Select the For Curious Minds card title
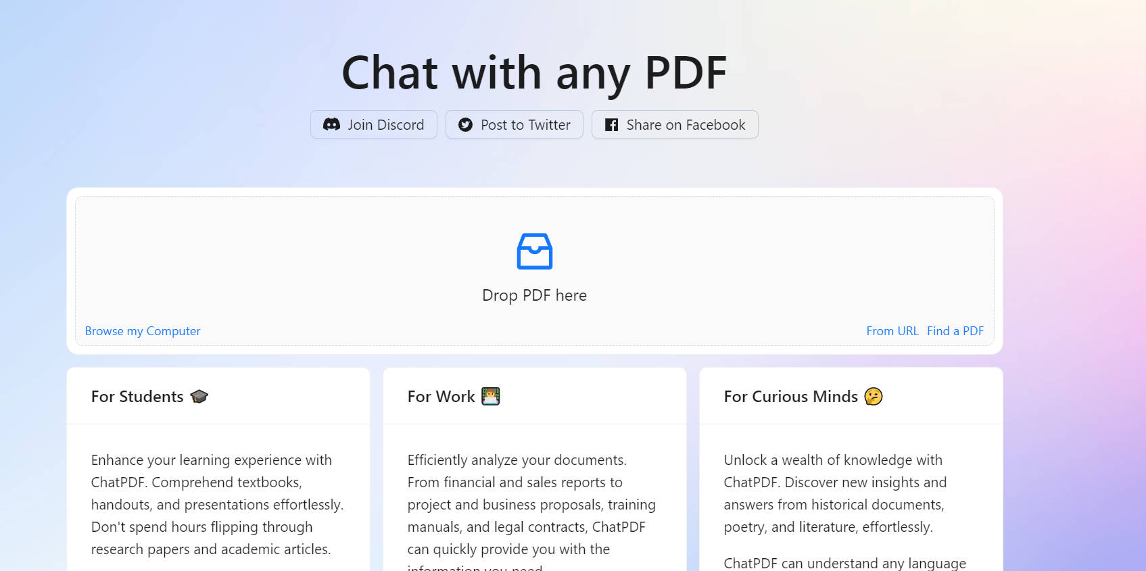 (790, 397)
